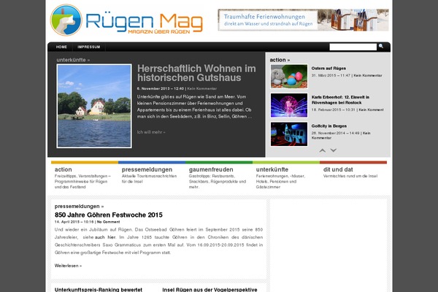The width and height of the screenshot is (438, 292).
Task: Click the auch hier link in text
Action: 105,237
